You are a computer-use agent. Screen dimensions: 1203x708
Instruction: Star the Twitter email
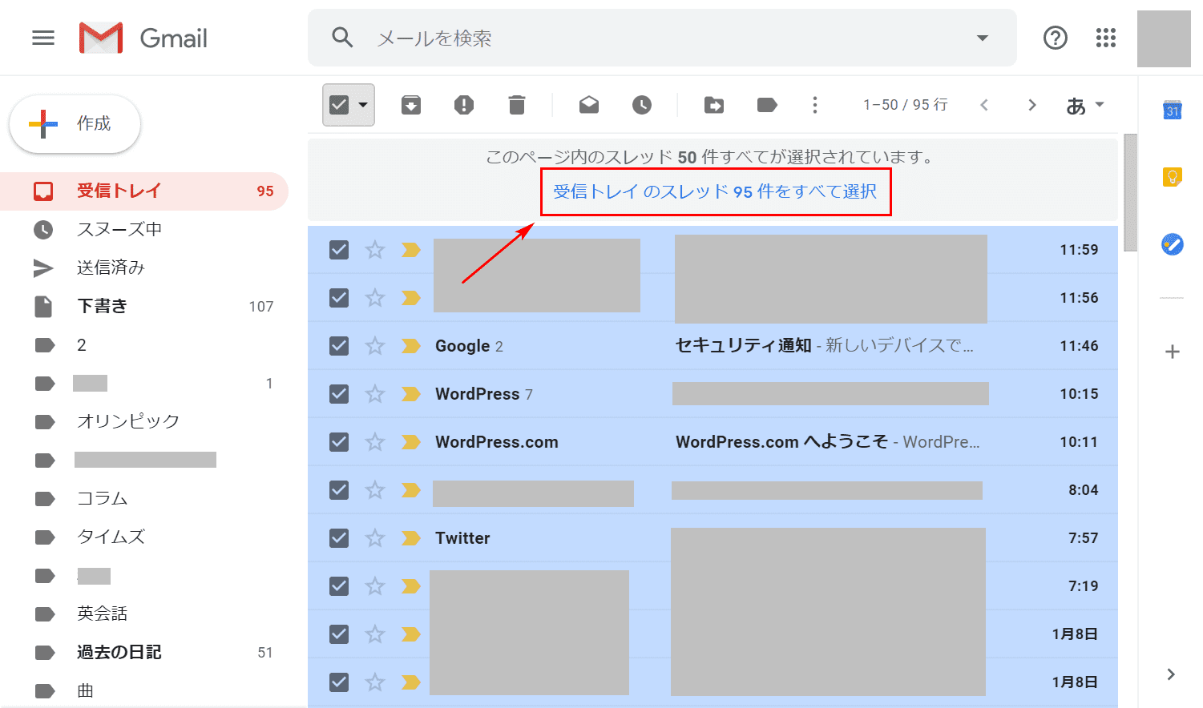click(375, 538)
